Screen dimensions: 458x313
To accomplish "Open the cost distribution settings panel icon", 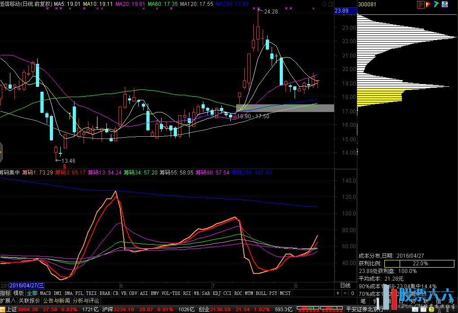I will (x=444, y=4).
